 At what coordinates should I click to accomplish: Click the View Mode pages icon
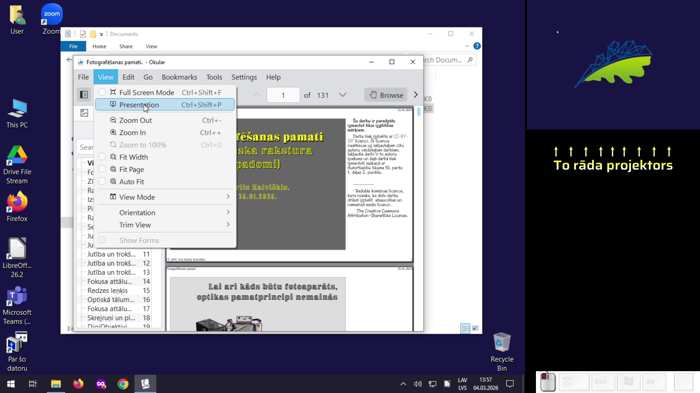[x=113, y=197]
